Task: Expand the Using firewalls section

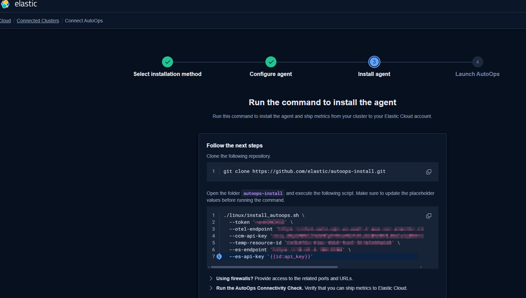Action: click(x=211, y=279)
